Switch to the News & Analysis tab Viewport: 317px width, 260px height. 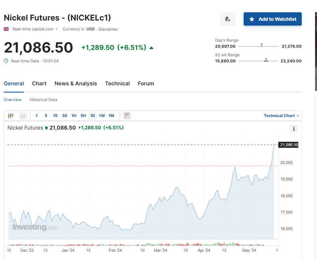76,84
